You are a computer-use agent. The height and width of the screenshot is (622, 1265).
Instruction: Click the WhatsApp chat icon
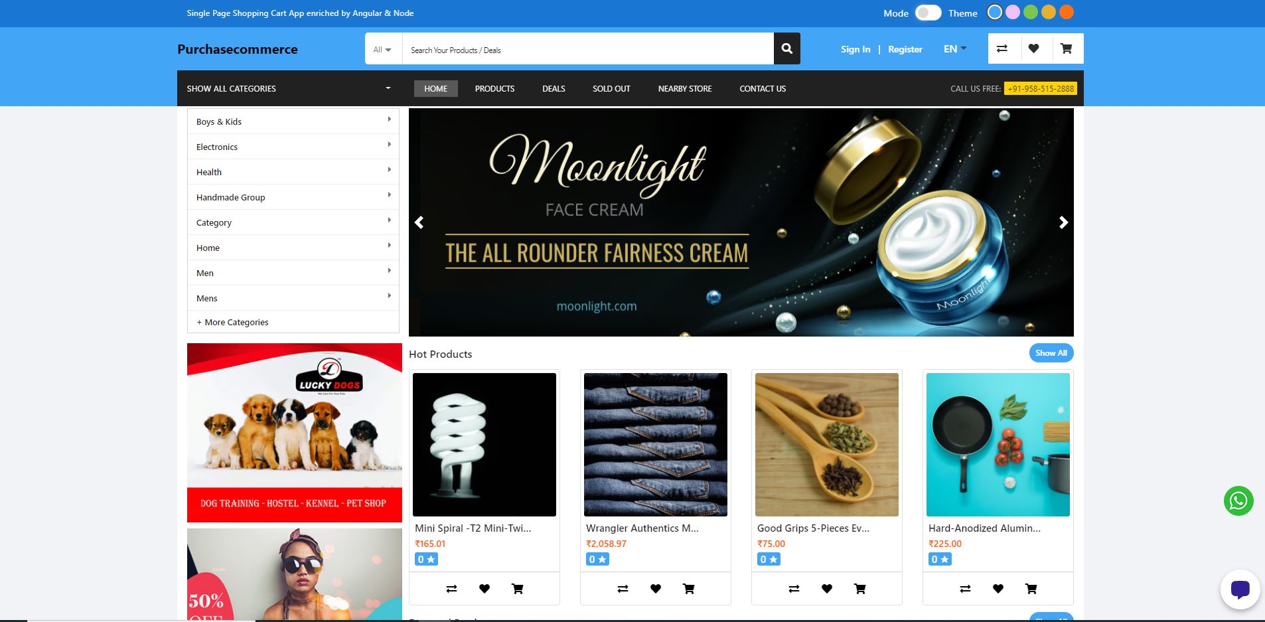tap(1238, 501)
